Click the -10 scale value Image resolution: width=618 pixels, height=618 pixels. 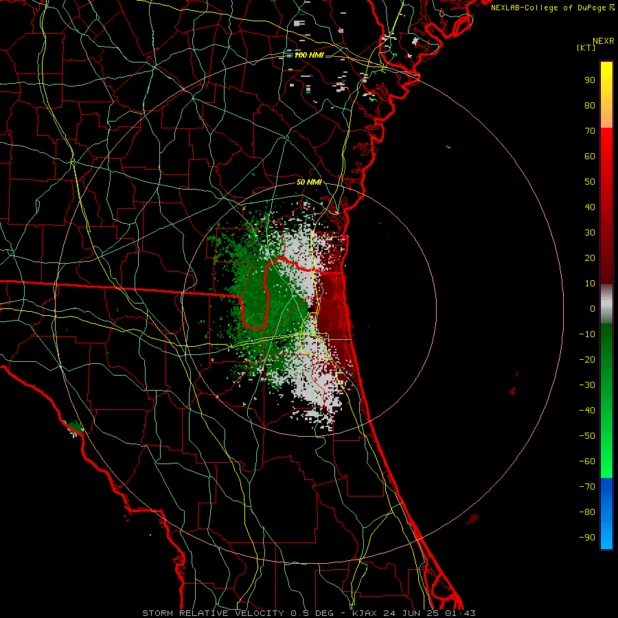[x=587, y=334]
